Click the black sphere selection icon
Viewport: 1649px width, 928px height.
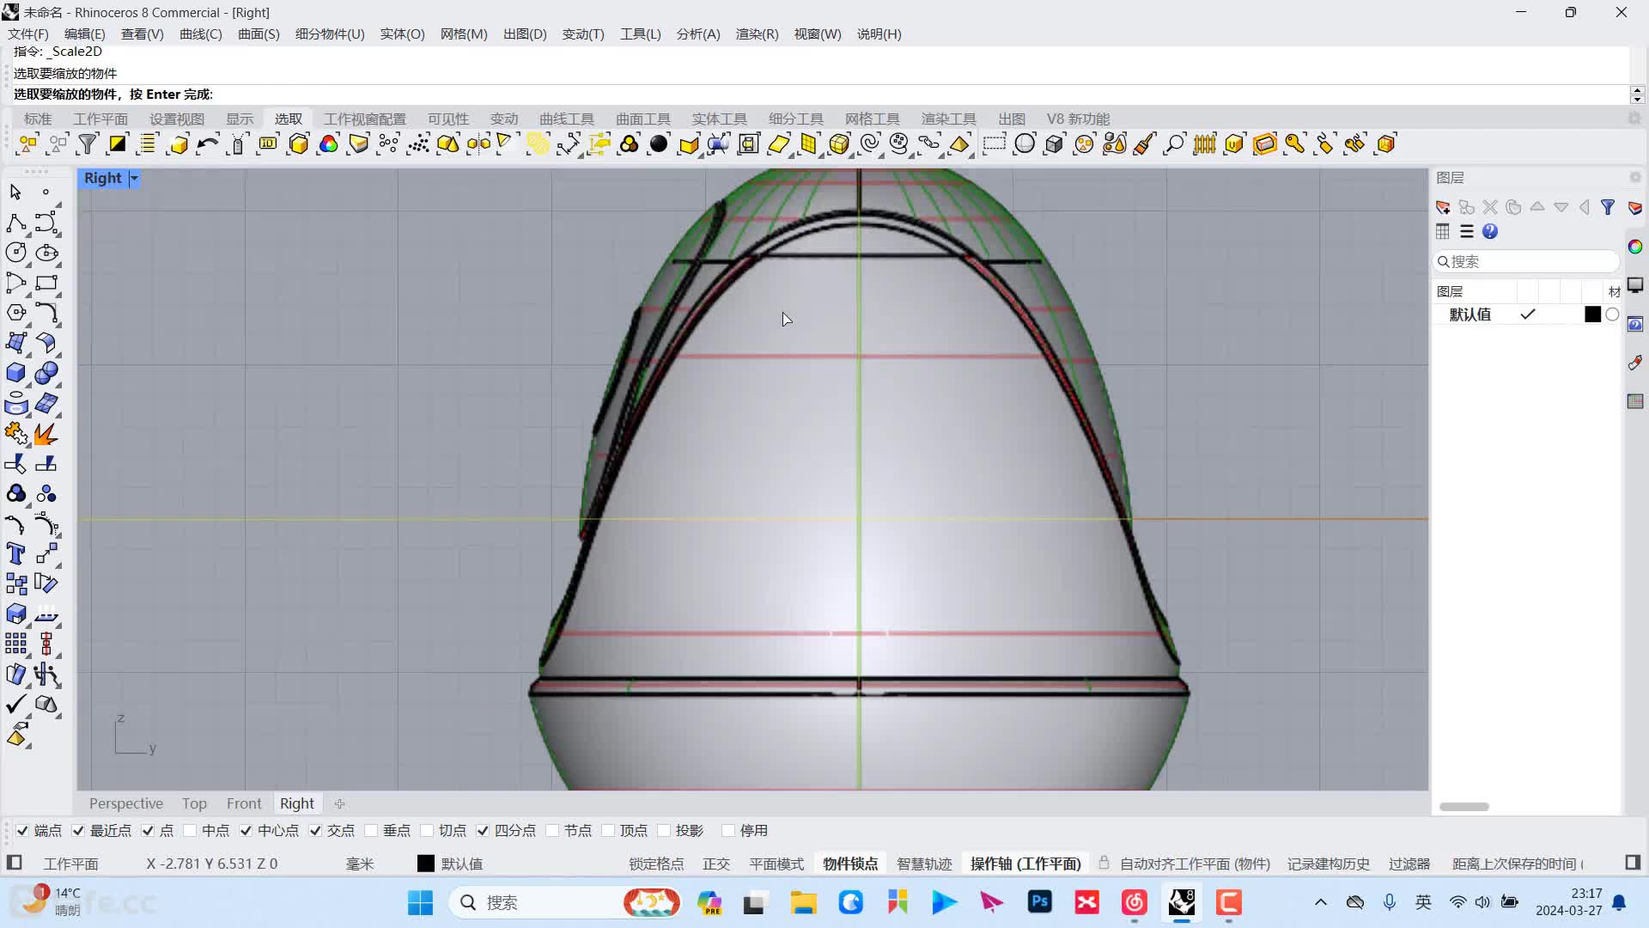[659, 144]
